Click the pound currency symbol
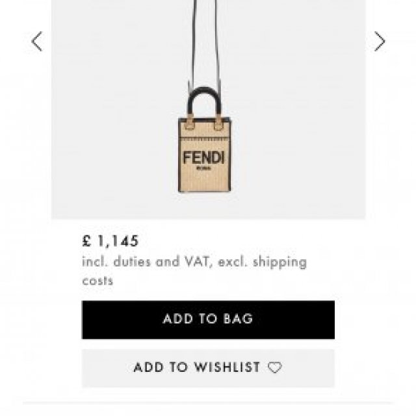This screenshot has height=416, width=416. coord(87,241)
